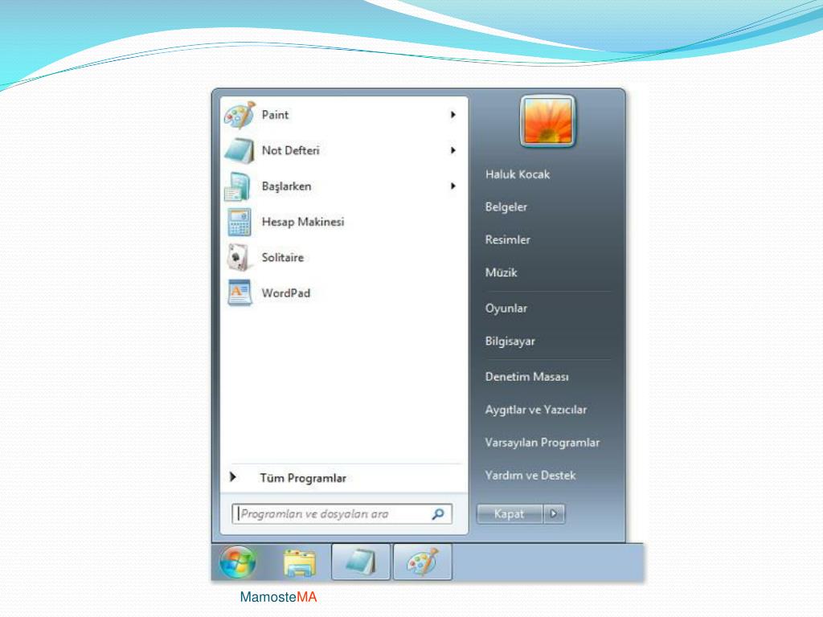This screenshot has width=823, height=617.
Task: Expand Paint recent files arrow
Action: pos(453,115)
